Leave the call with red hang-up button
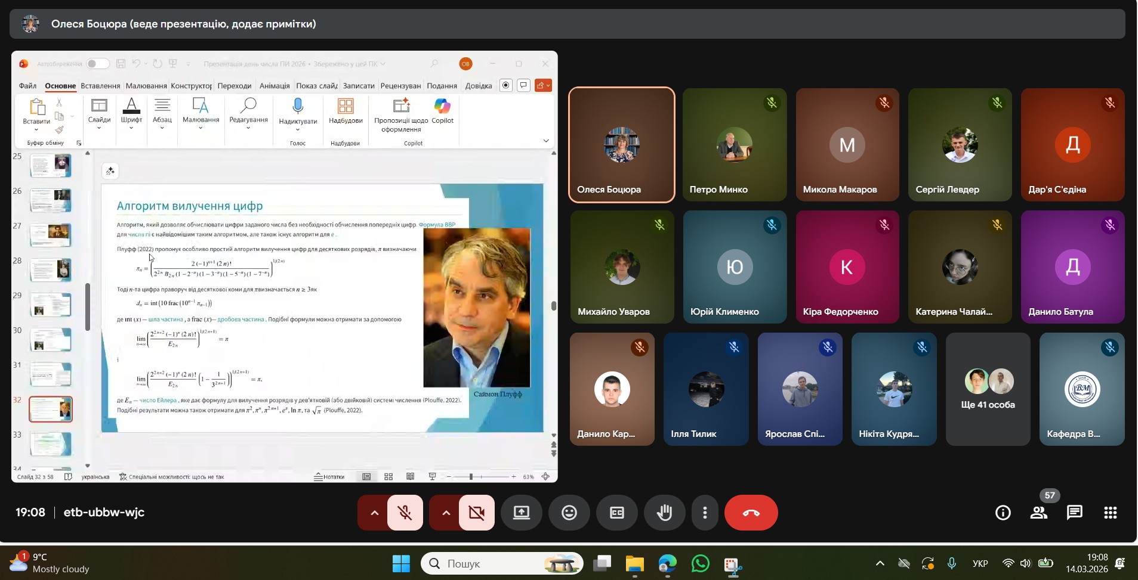The width and height of the screenshot is (1138, 580). pyautogui.click(x=751, y=513)
